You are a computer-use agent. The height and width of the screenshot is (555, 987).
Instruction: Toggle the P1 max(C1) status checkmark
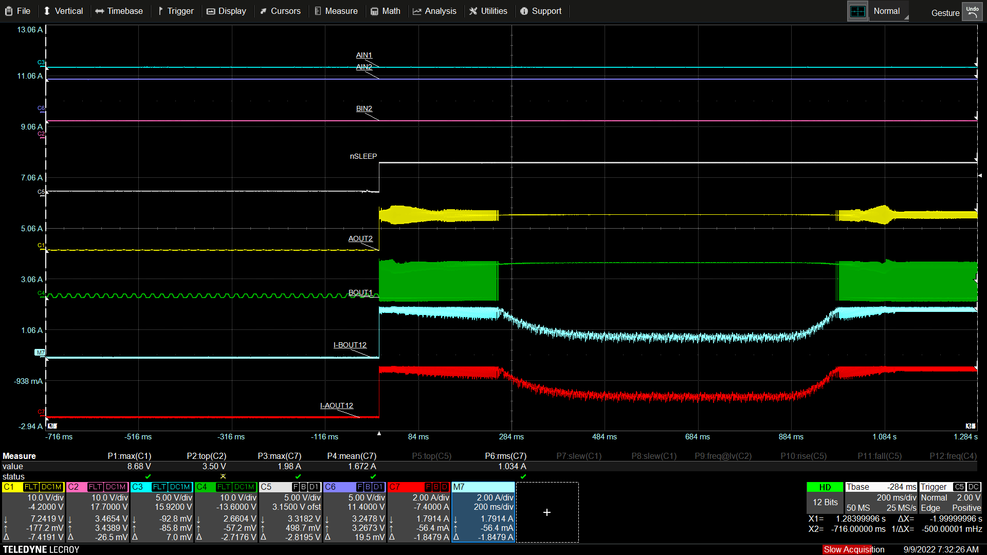[x=148, y=477]
